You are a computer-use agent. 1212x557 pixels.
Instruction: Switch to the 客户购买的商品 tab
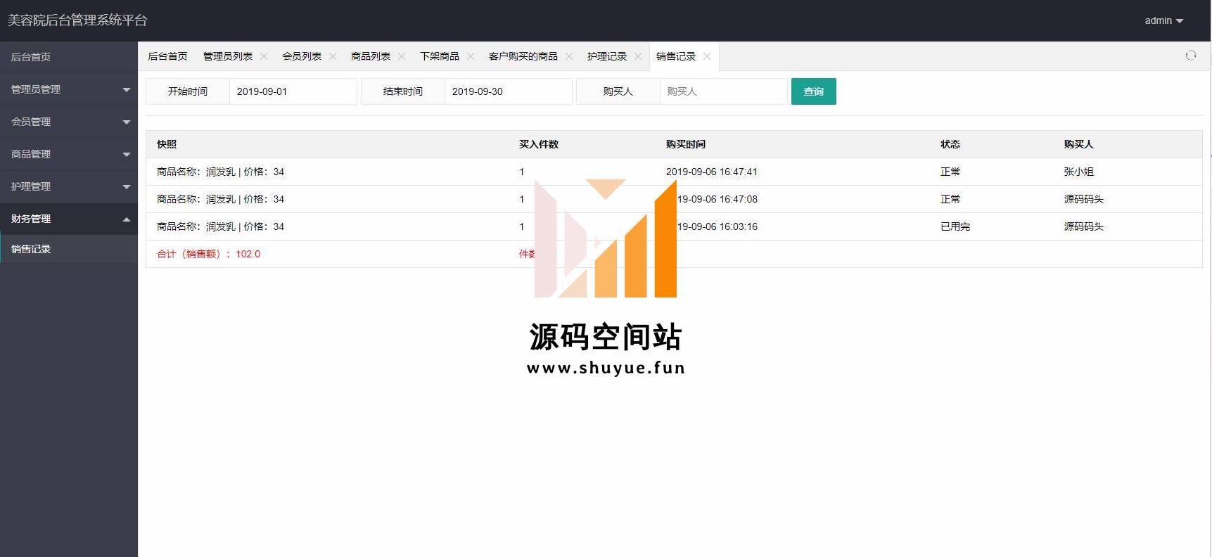pos(523,56)
